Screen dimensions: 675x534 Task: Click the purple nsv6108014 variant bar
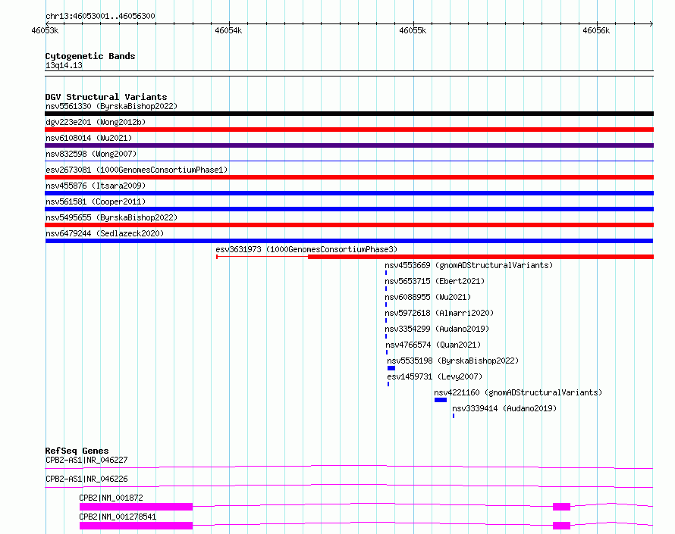(x=349, y=145)
